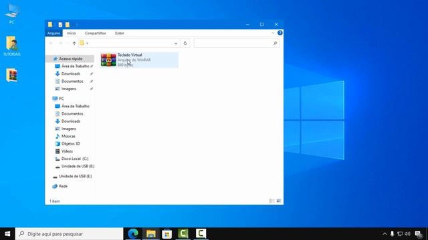Open the green Camtasia taskbar icon
Screen dimensions: 428x240
pyautogui.click(x=183, y=234)
